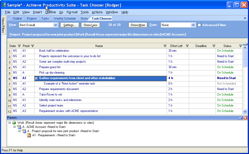Click the Show Less button
Screen dimensions: 249x154
coord(90,25)
